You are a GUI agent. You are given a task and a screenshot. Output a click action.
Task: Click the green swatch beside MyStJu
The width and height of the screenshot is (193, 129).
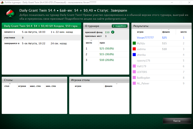click(x=134, y=43)
